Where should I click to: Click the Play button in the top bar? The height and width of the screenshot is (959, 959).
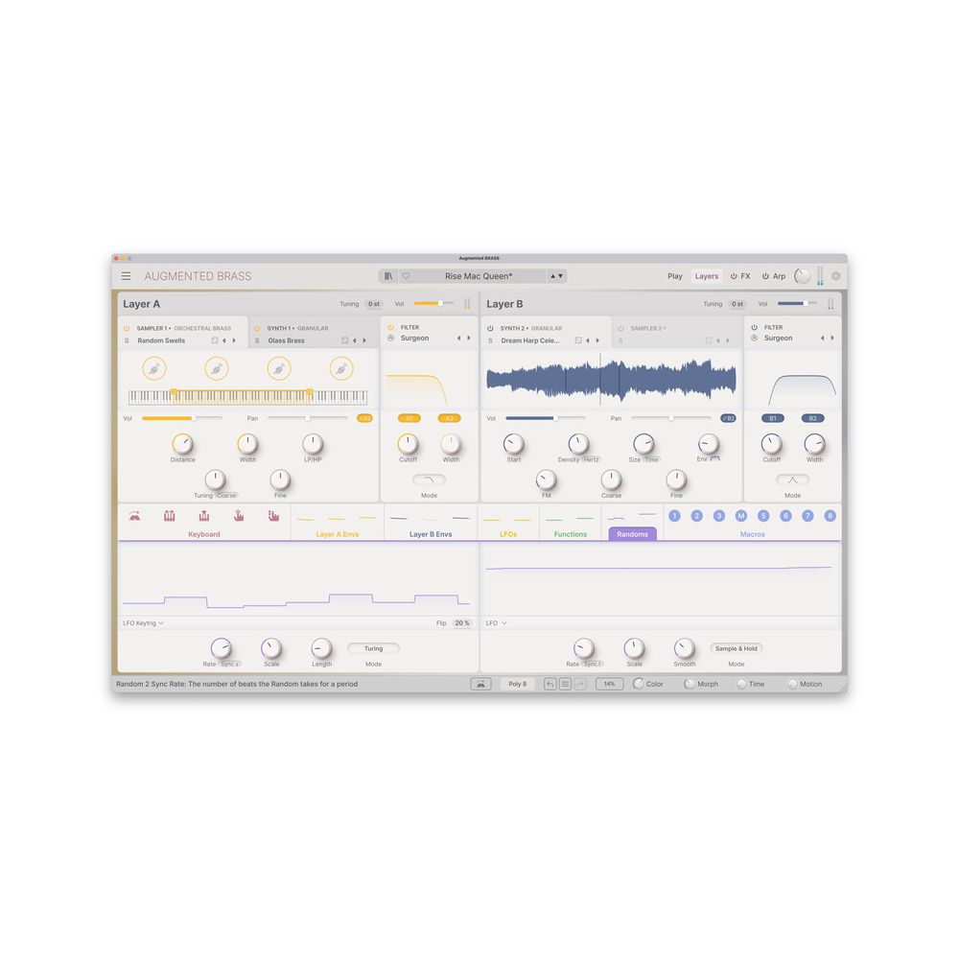[x=675, y=276]
